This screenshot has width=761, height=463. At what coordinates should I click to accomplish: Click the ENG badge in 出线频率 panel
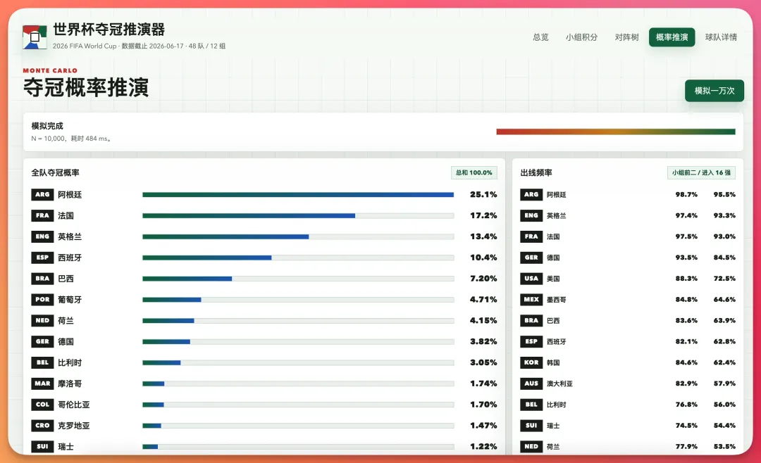(x=531, y=215)
